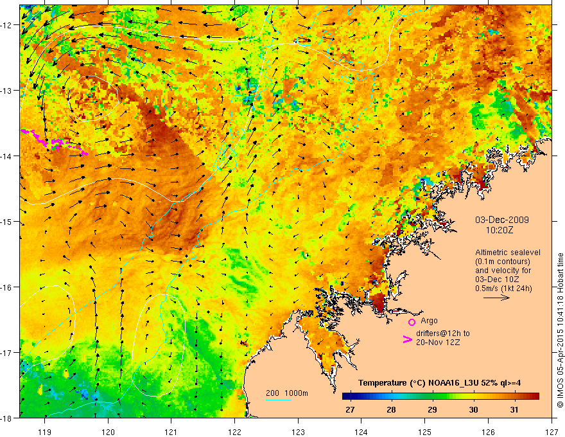This screenshot has height=437, width=565.
Task: Click the longitude axis label 121
Action: pyautogui.click(x=171, y=432)
